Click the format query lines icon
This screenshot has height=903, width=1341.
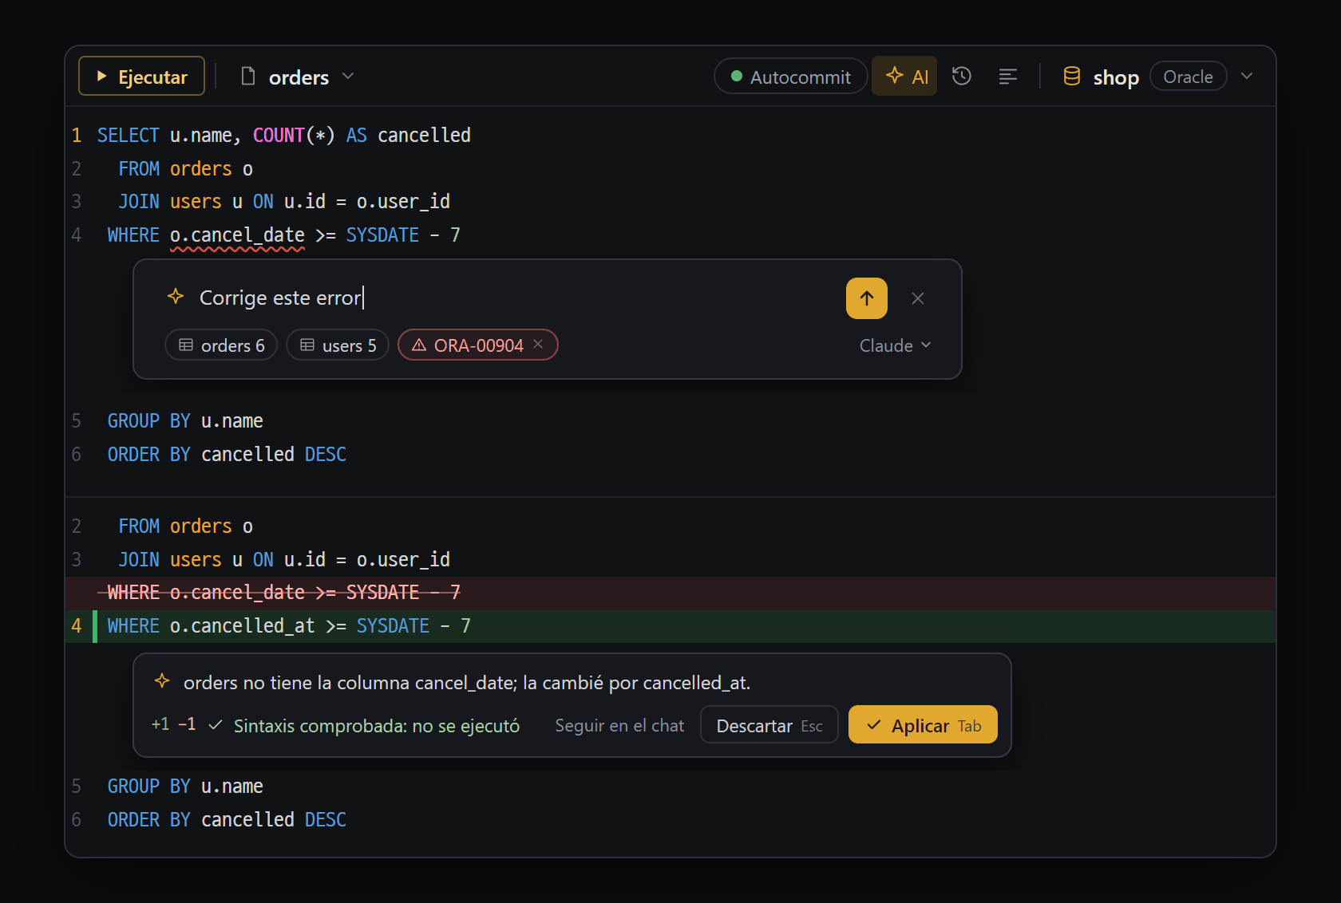(x=1008, y=77)
